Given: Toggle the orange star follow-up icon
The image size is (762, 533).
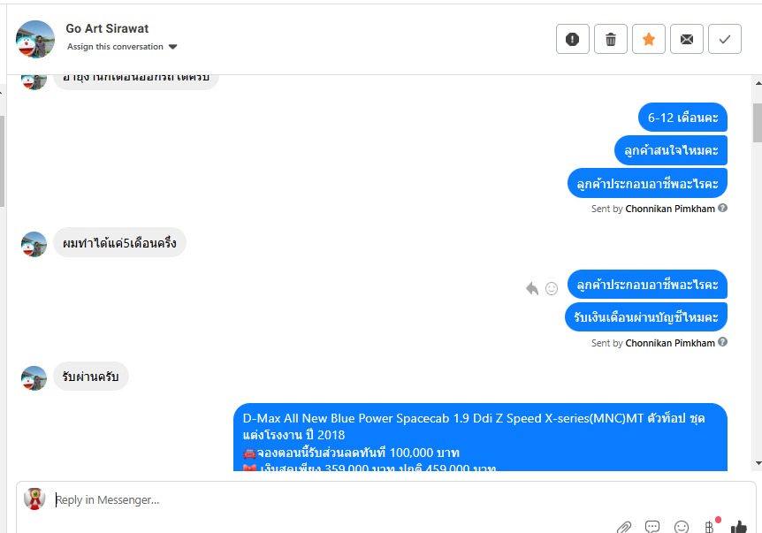Looking at the screenshot, I should click(x=648, y=39).
